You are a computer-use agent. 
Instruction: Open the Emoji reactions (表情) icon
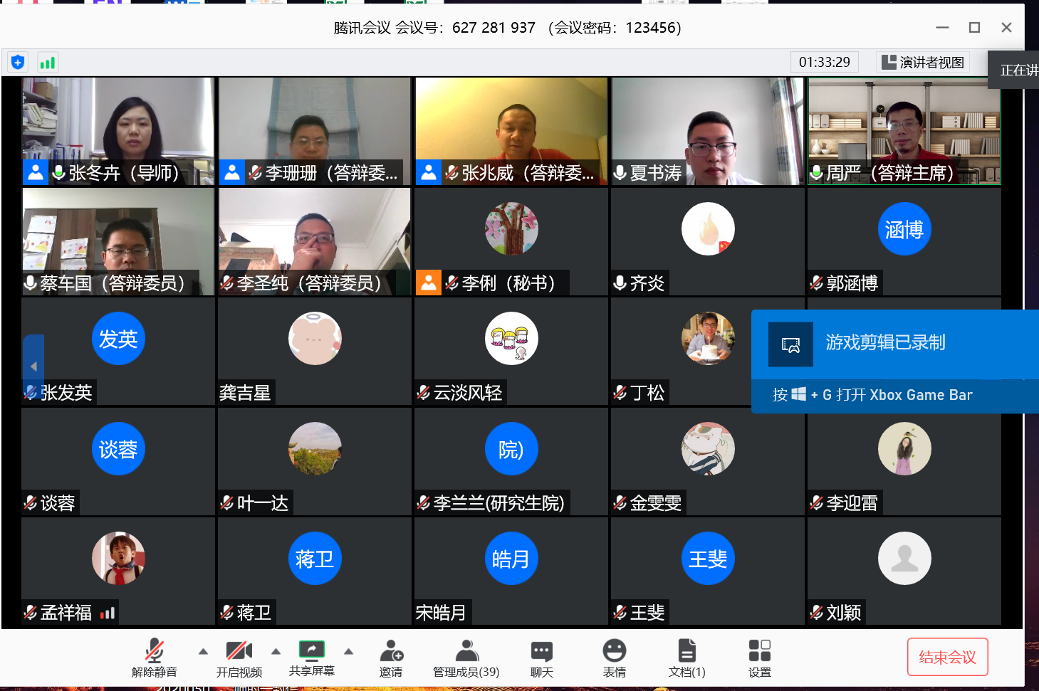coord(614,658)
